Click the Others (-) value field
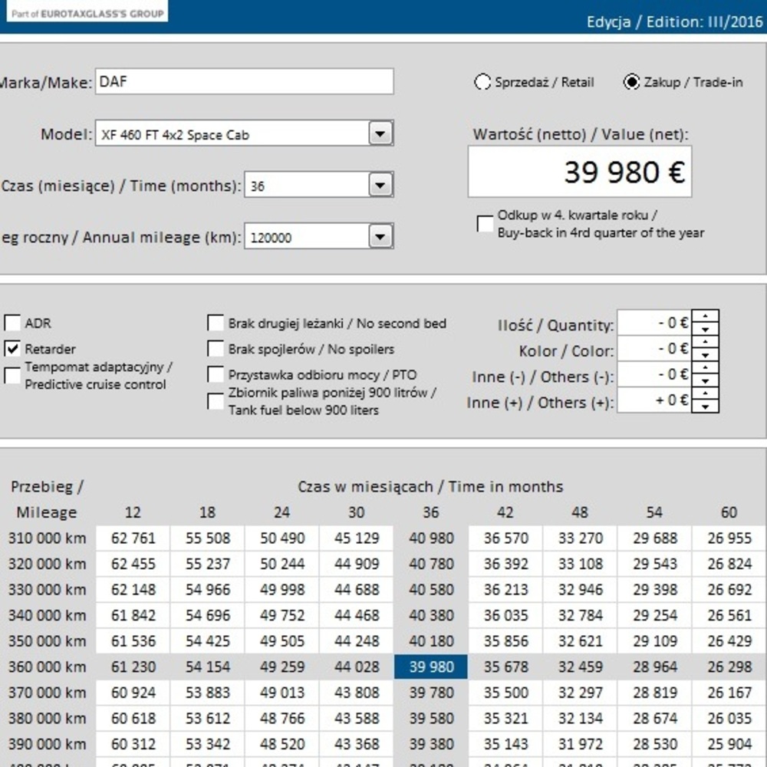The height and width of the screenshot is (767, 767). coord(654,375)
